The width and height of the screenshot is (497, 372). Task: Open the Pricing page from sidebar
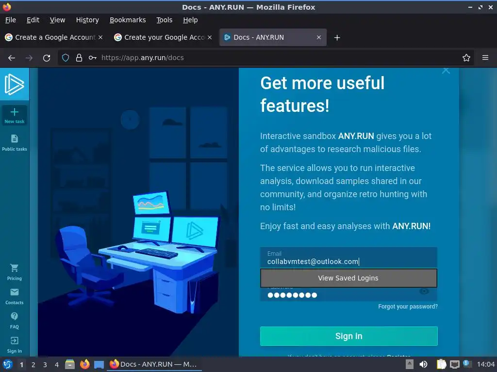click(x=14, y=272)
